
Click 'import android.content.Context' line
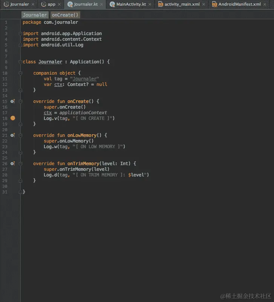click(62, 39)
